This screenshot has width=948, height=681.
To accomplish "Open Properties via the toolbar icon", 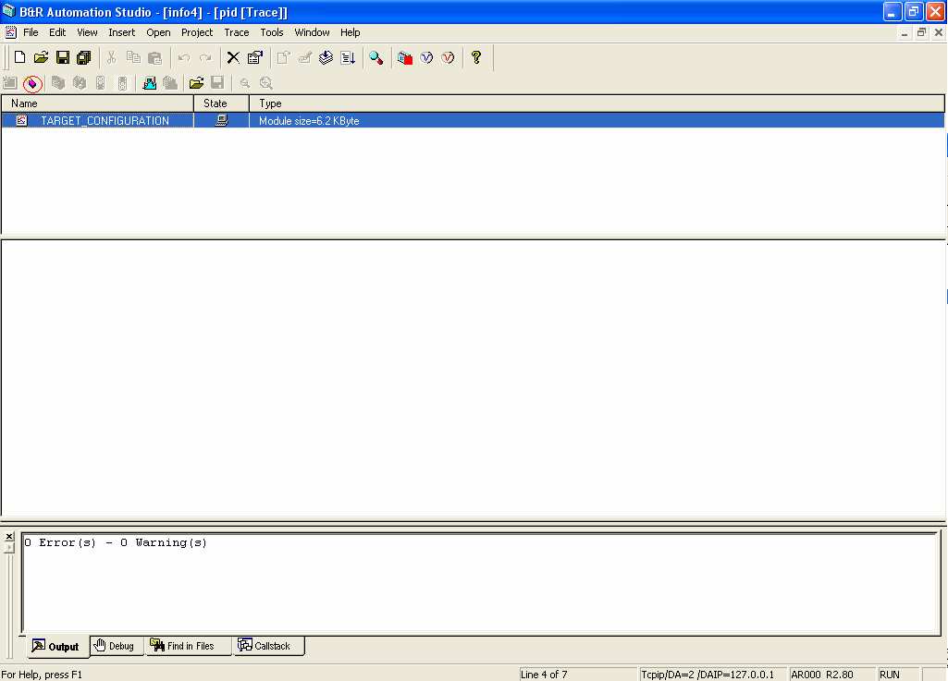I will [x=254, y=57].
